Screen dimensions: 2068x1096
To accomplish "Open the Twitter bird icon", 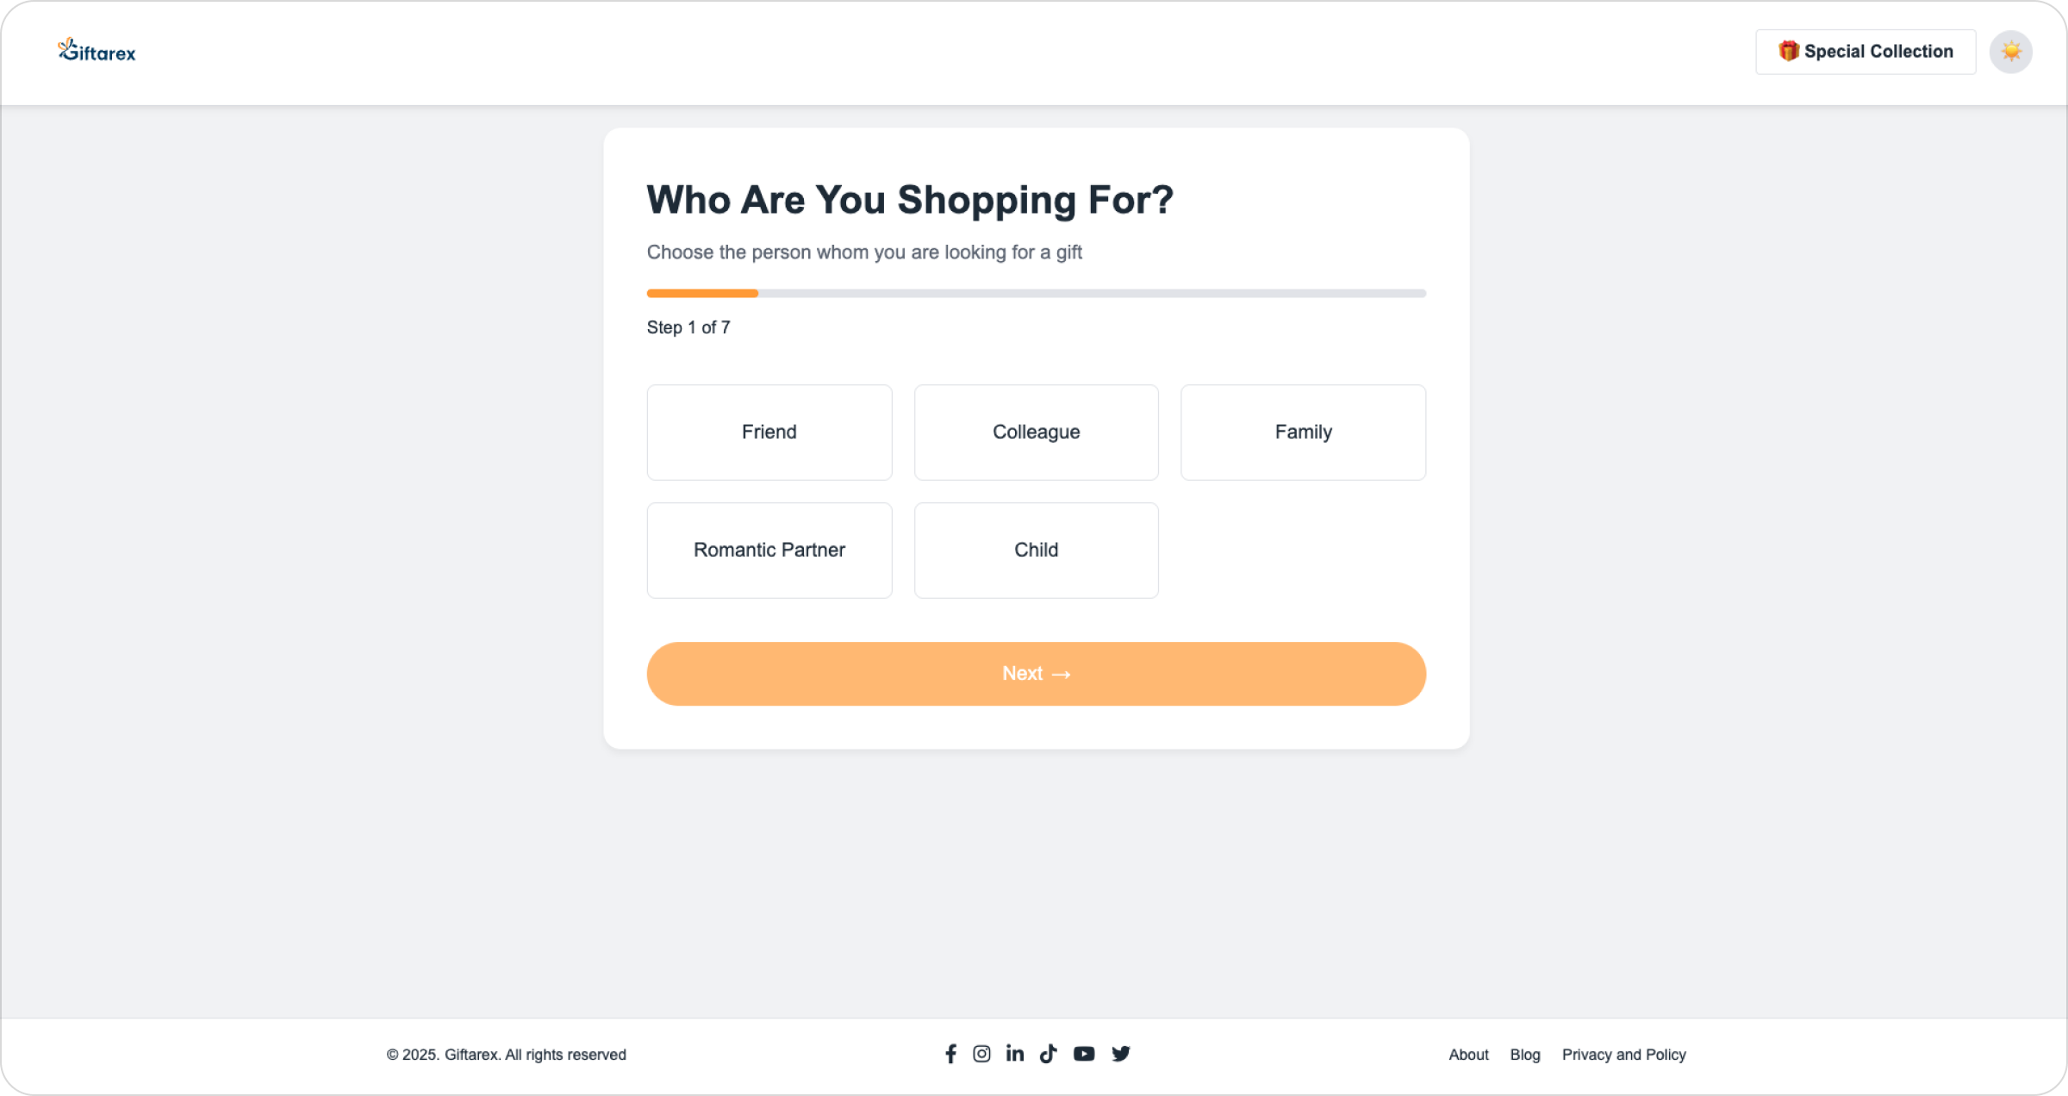I will [x=1121, y=1054].
